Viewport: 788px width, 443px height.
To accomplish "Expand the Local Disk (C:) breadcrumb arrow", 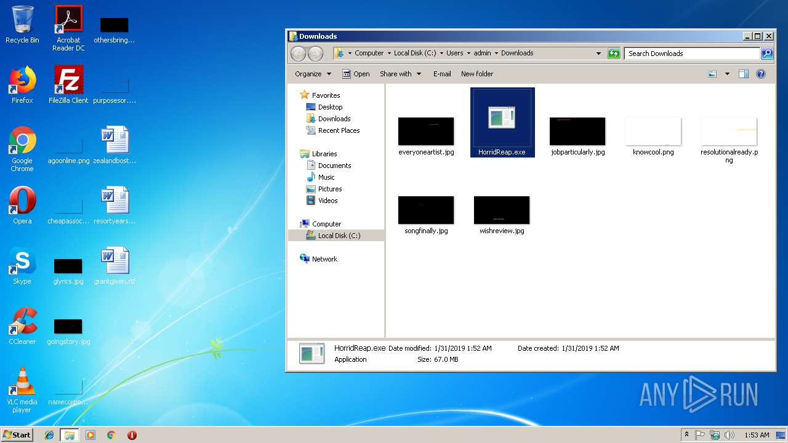I will point(442,54).
